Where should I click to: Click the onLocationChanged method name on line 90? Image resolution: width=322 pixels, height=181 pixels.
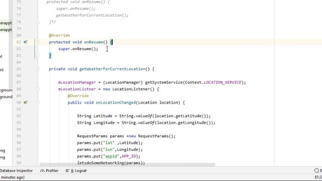[x=116, y=103]
